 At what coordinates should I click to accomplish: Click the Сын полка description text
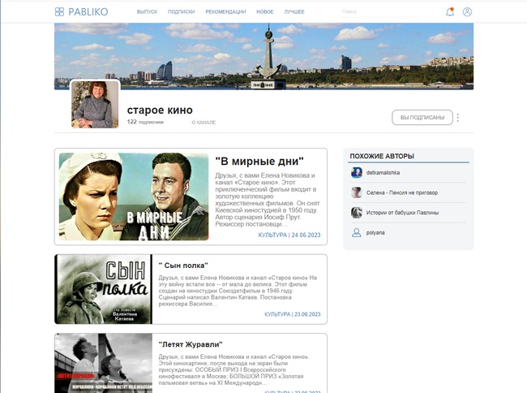click(x=238, y=291)
